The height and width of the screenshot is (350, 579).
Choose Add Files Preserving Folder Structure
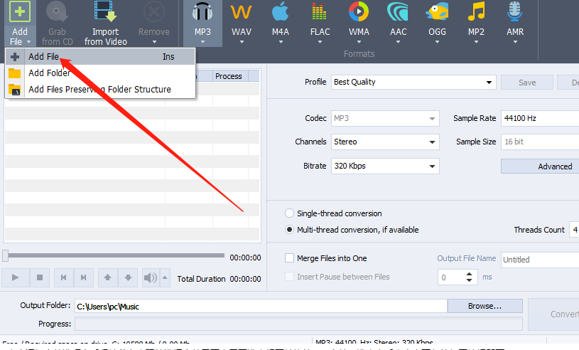(x=100, y=89)
